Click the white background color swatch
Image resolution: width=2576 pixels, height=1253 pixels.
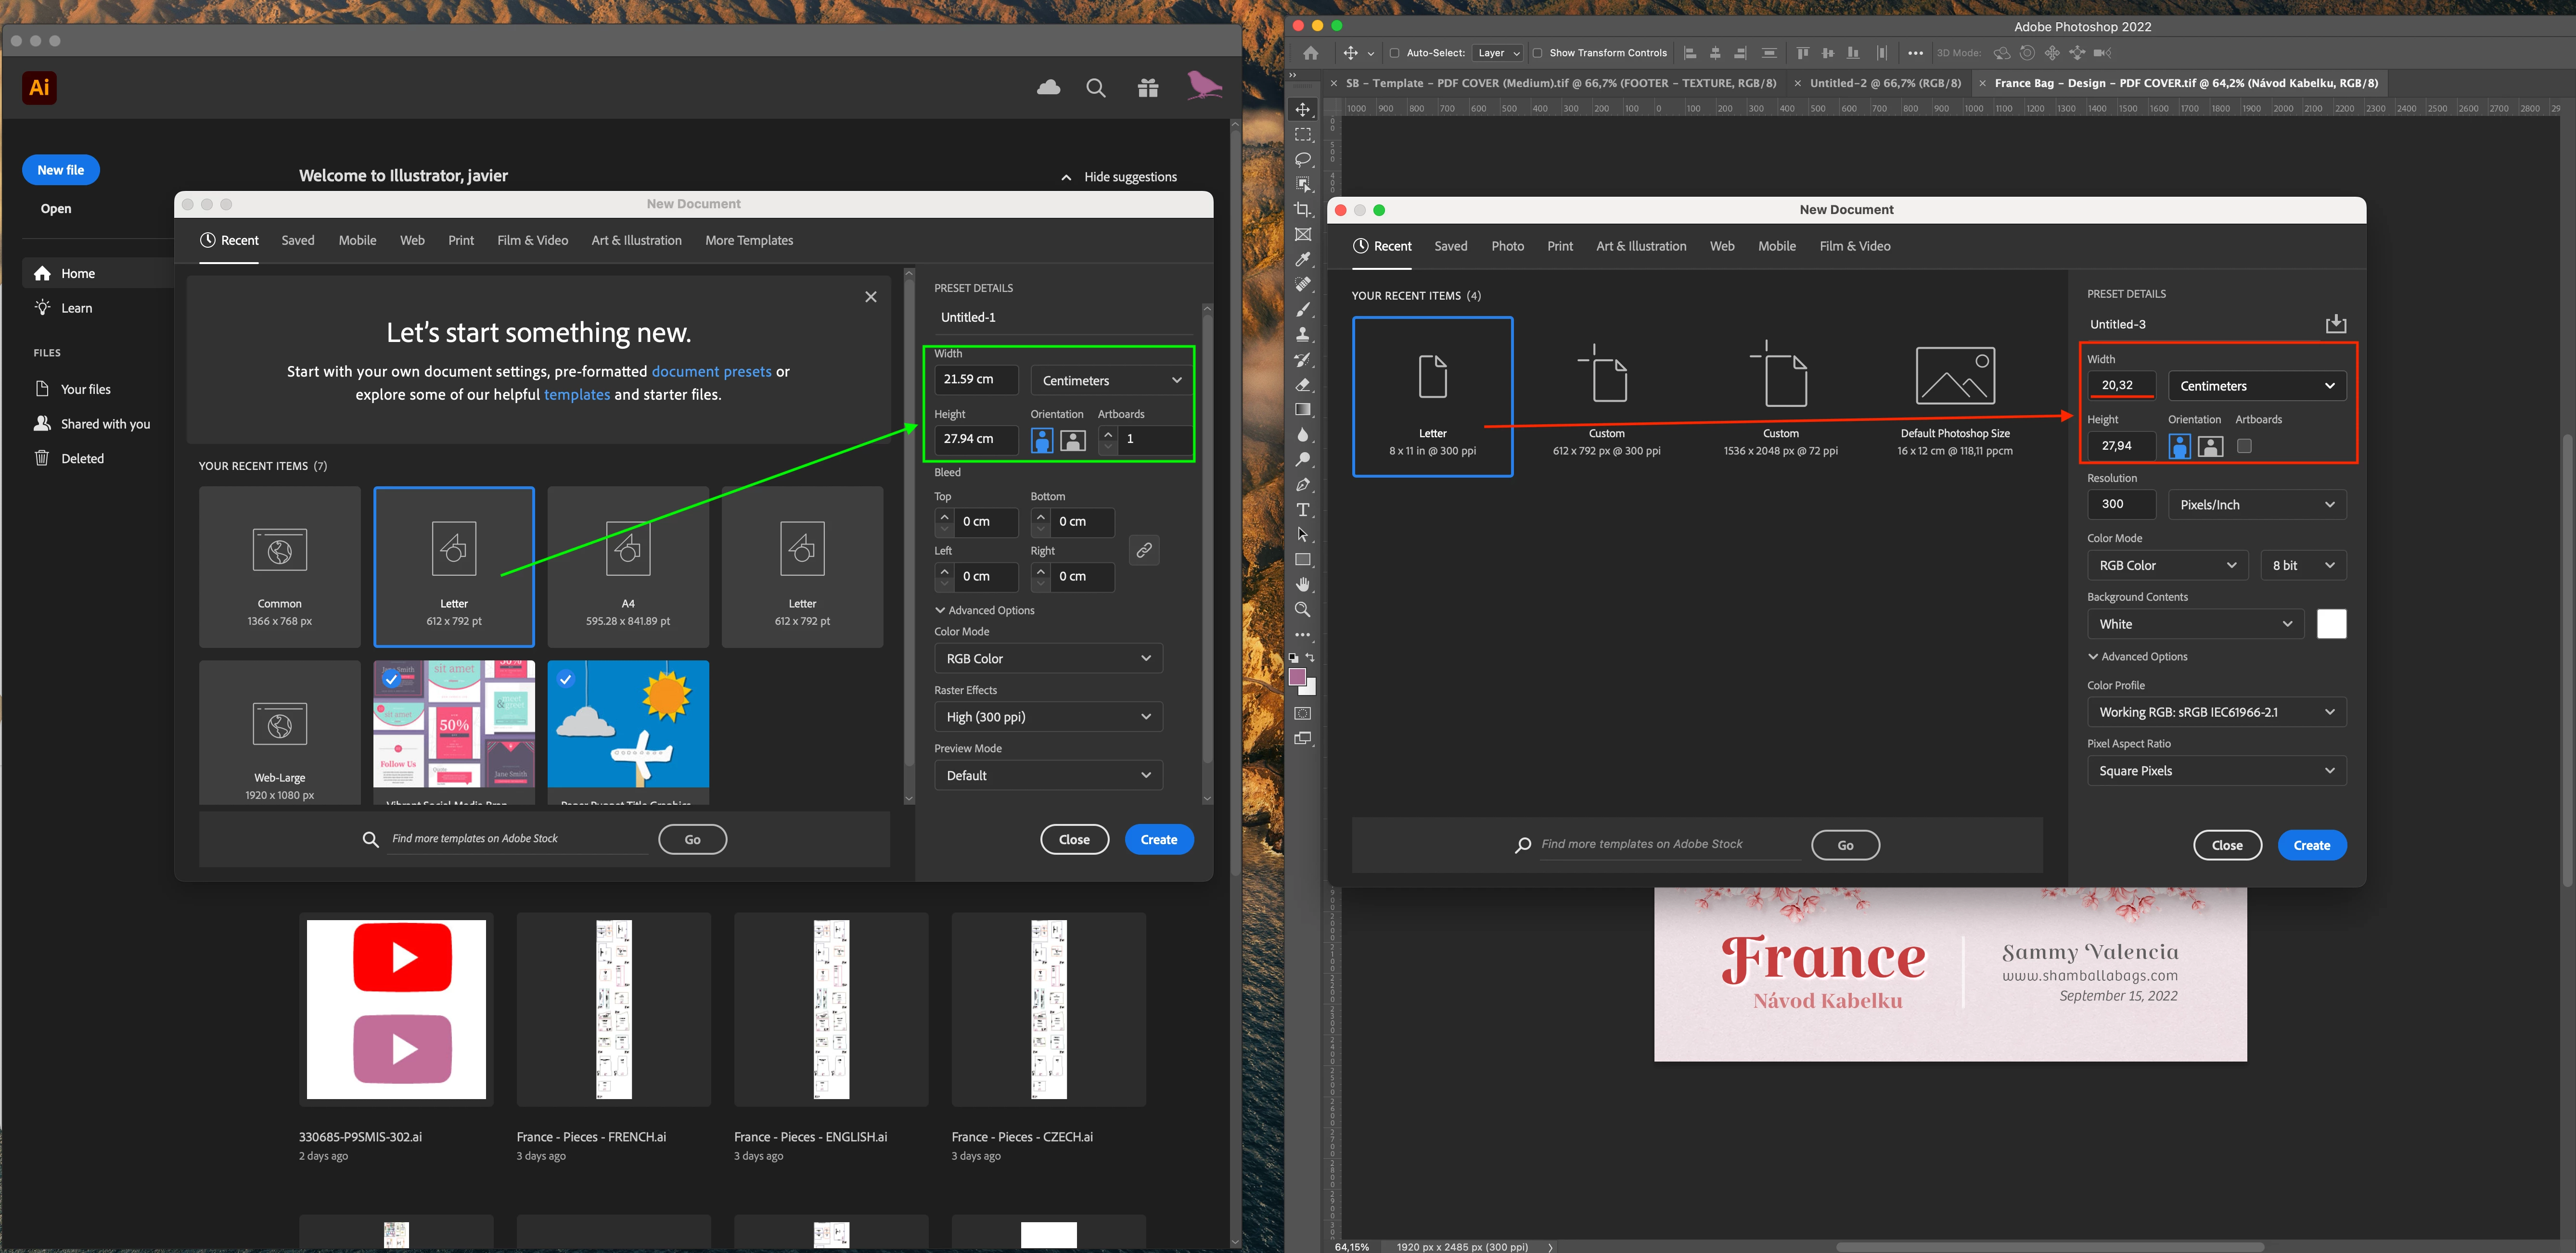pos(2331,623)
